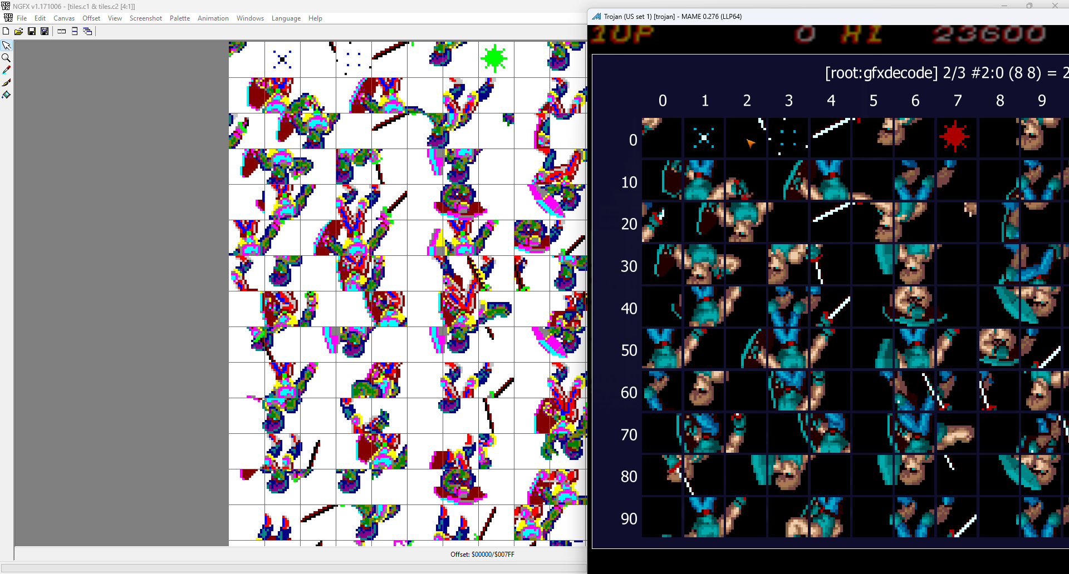Screen dimensions: 1069x574
Task: Open the Offset menu
Action: [x=91, y=18]
